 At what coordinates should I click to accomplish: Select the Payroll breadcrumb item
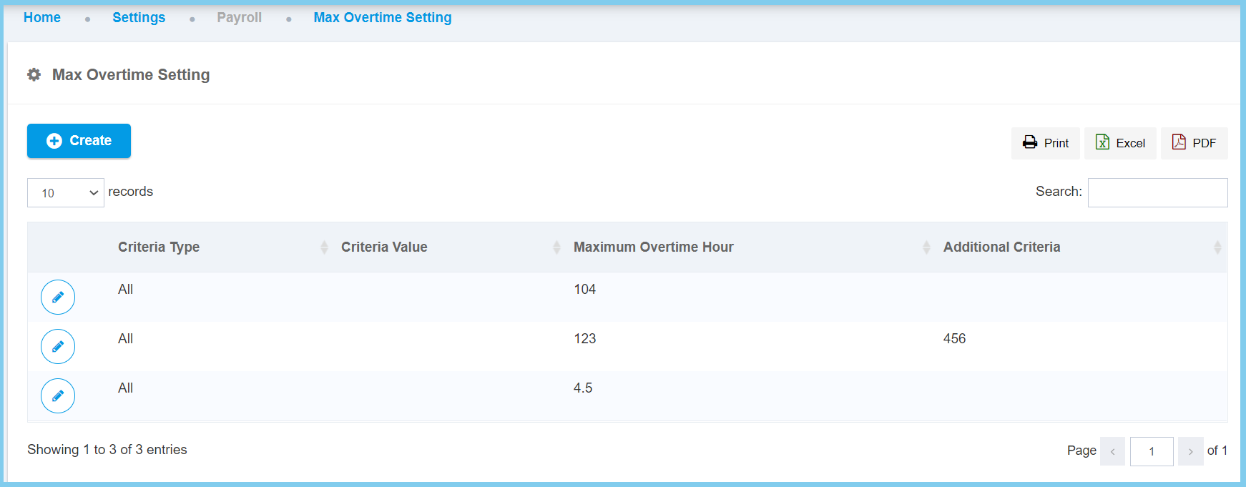pos(240,17)
